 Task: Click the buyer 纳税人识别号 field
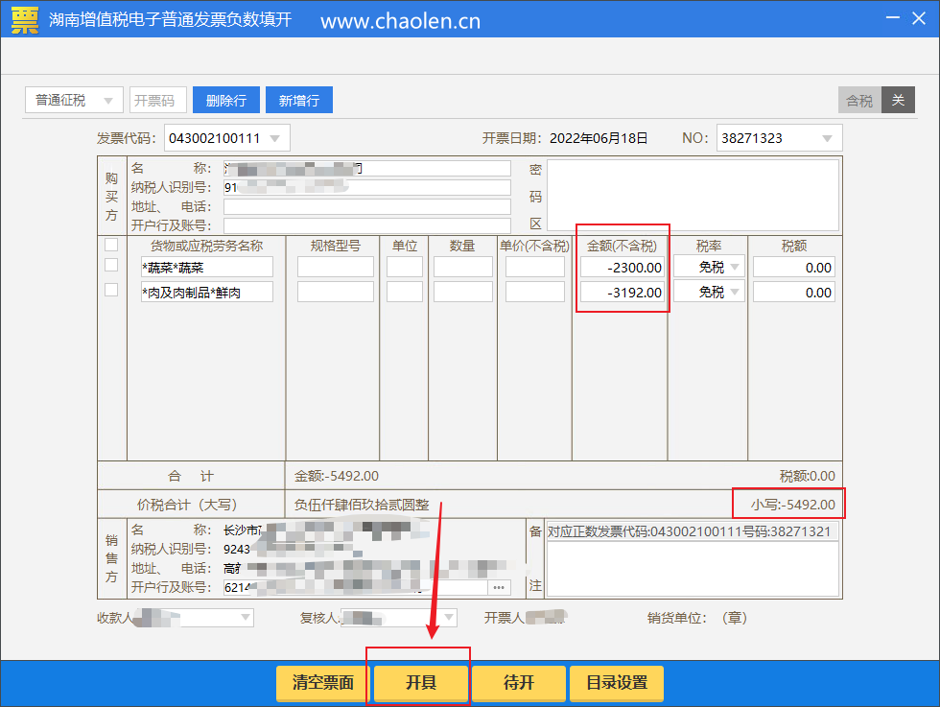[366, 188]
